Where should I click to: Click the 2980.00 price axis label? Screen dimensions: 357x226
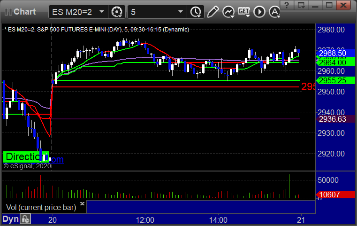pyautogui.click(x=331, y=30)
